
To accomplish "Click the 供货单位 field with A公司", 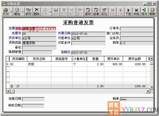I will 39,38.
